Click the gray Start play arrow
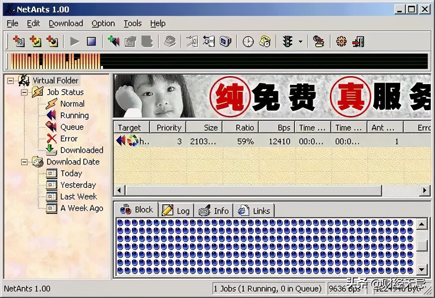Image resolution: width=435 pixels, height=298 pixels. click(x=75, y=42)
